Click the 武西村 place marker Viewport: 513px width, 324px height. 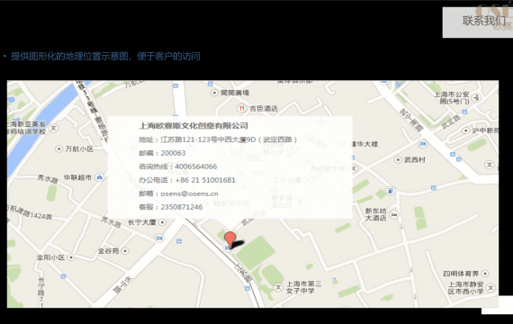[398, 159]
